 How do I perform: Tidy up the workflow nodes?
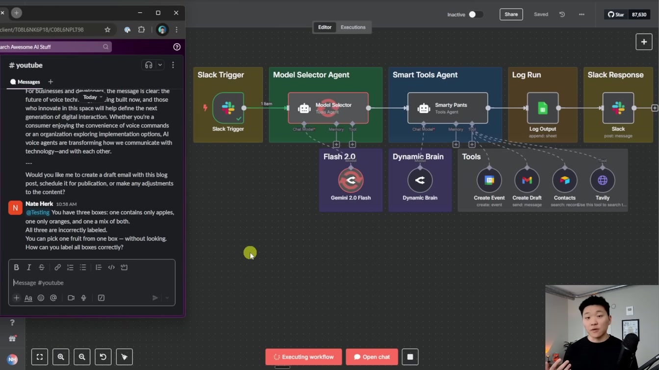[124, 357]
